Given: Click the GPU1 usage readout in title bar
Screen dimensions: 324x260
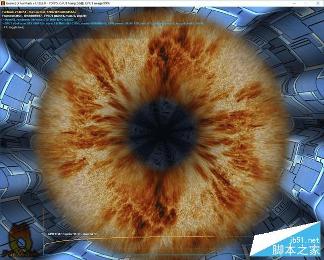Looking at the screenshot, I should click(98, 4).
